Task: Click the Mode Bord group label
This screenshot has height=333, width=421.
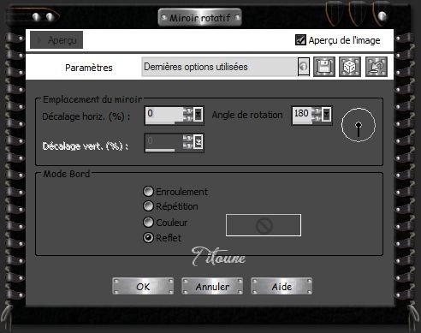Action: [x=67, y=174]
